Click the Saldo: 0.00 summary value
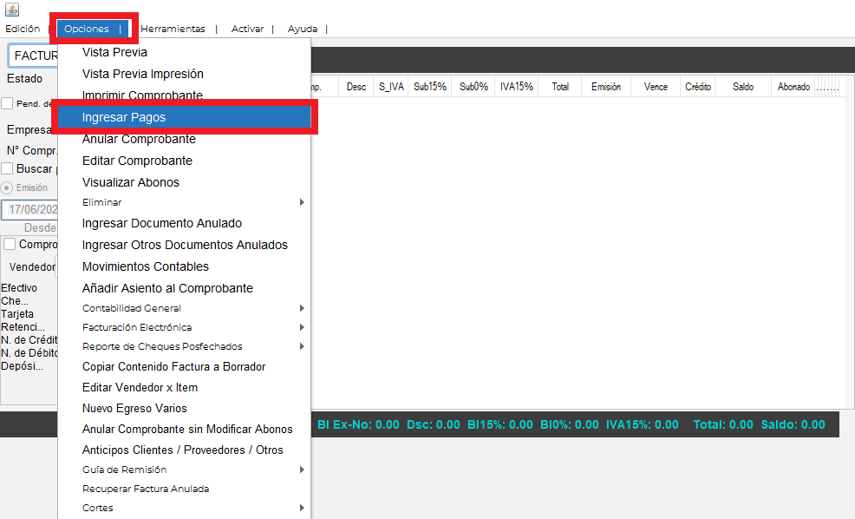The width and height of the screenshot is (855, 519). click(793, 424)
